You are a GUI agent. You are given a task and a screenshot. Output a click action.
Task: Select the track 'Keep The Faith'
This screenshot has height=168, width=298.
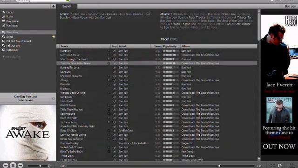[69, 118]
